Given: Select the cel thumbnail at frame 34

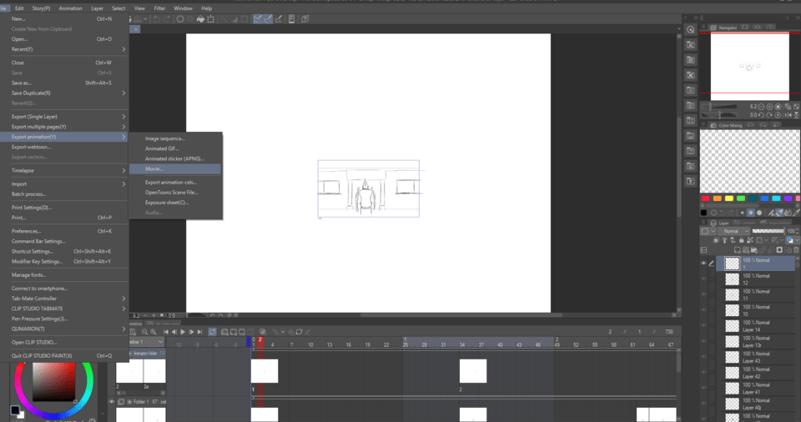Looking at the screenshot, I should click(473, 371).
